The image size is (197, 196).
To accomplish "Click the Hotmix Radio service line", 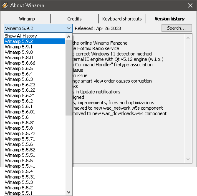I will [96, 48].
